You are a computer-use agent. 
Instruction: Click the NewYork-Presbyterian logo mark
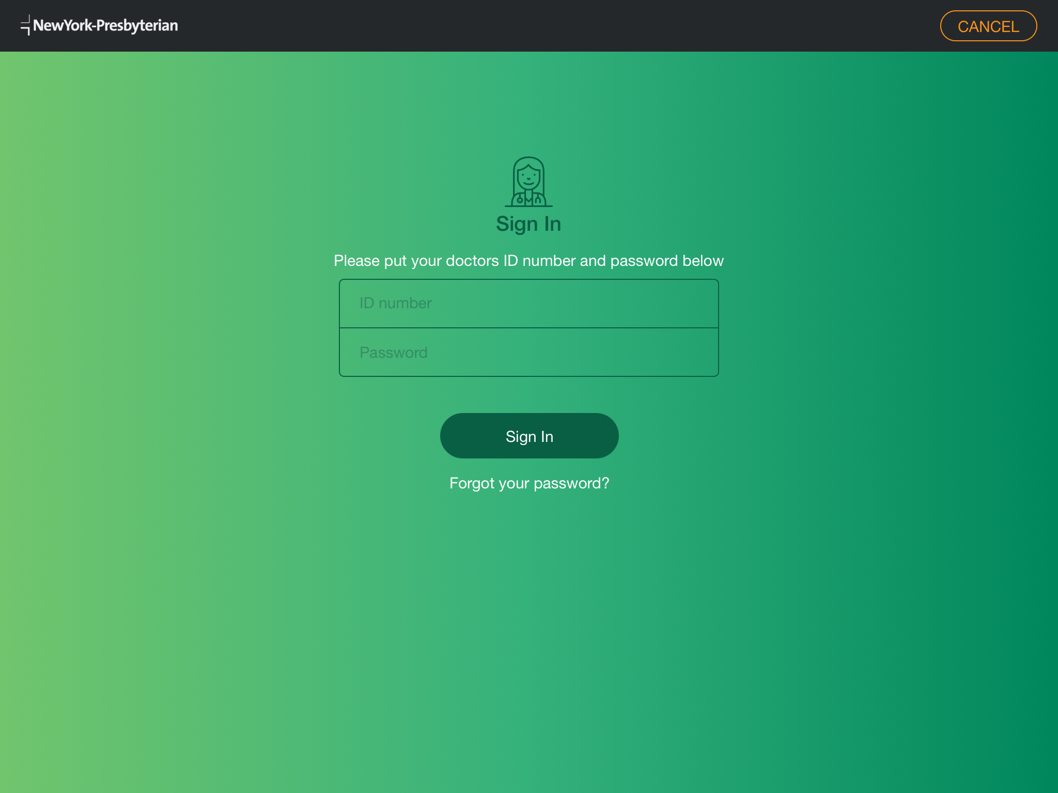click(26, 25)
